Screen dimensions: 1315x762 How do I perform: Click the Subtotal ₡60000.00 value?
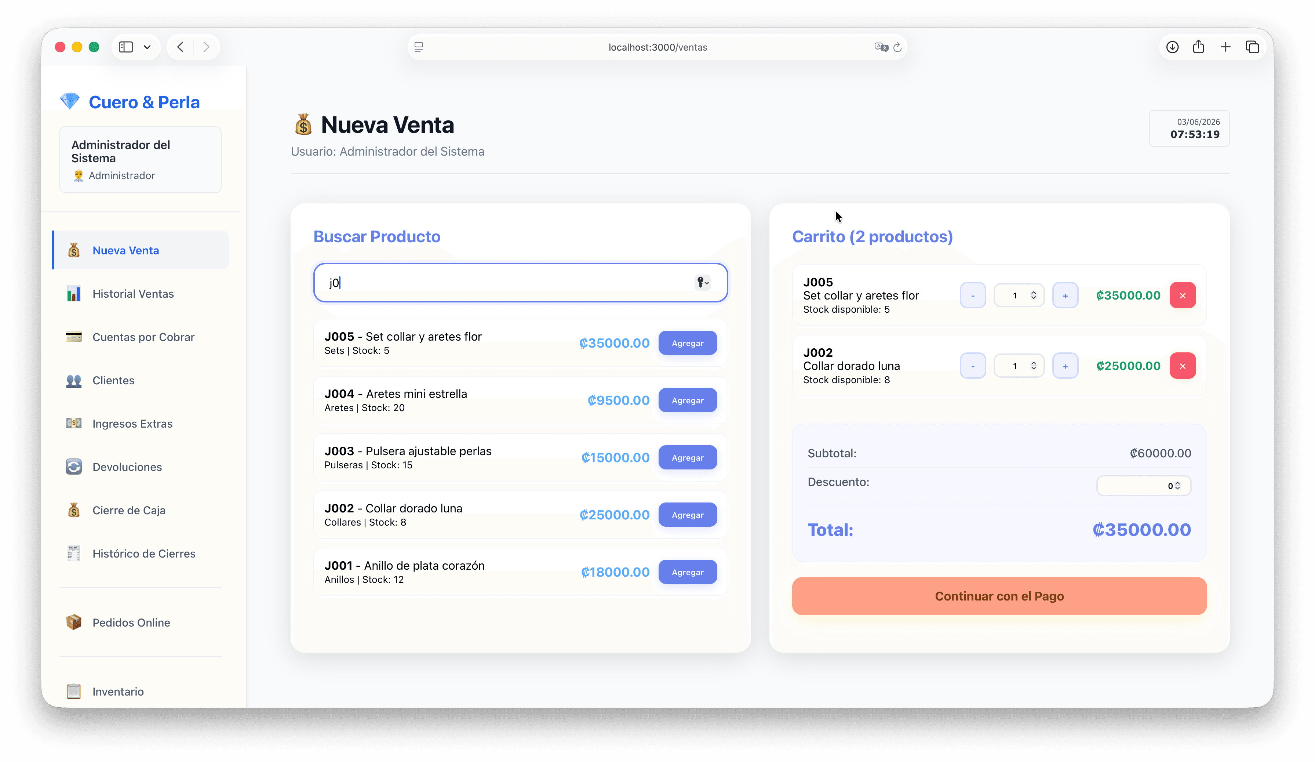[1160, 453]
